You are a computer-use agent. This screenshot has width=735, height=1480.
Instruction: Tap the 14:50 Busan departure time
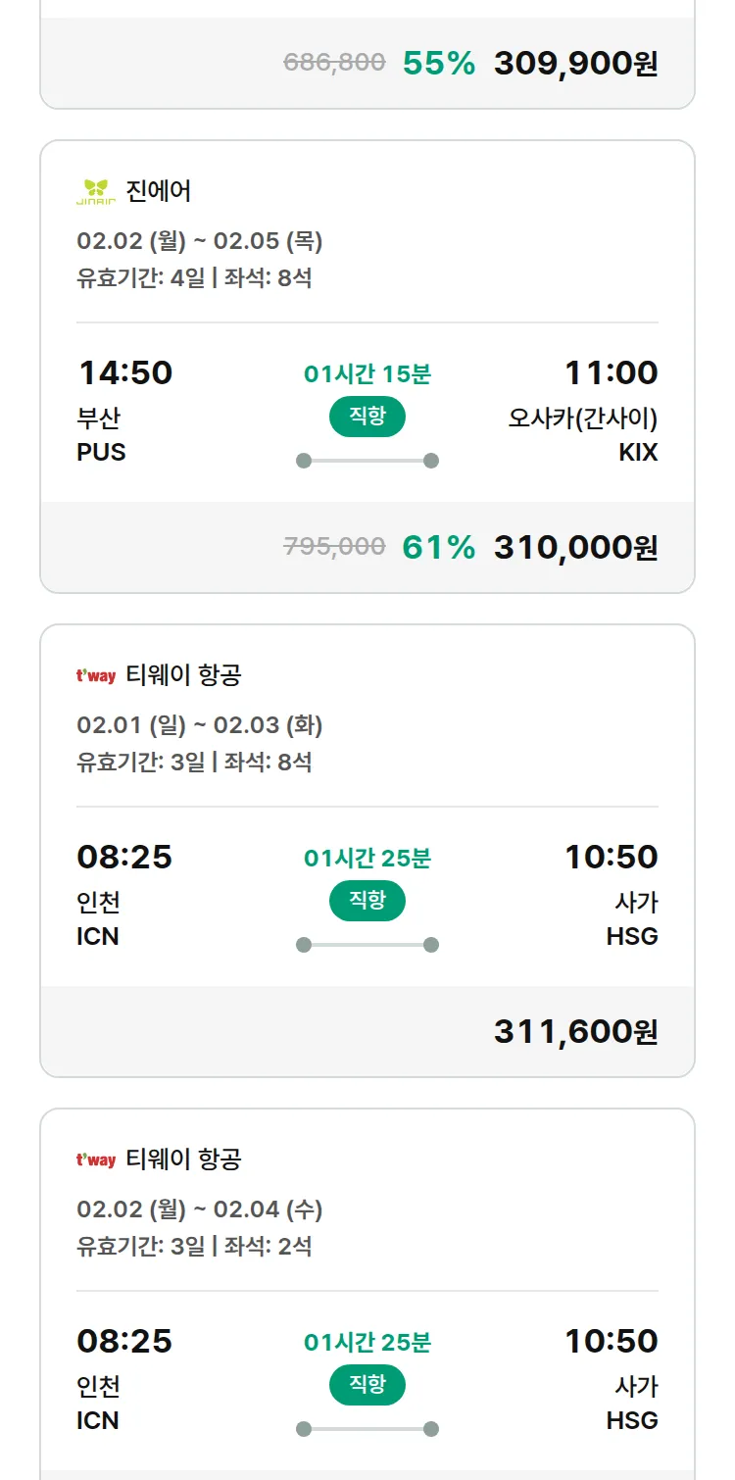click(x=124, y=372)
